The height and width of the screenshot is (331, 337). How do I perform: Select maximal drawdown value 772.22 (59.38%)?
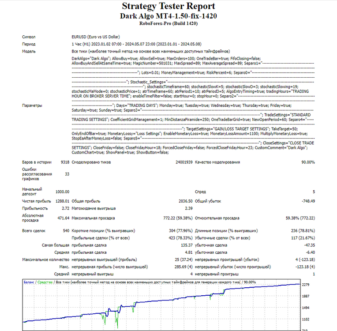point(178,218)
